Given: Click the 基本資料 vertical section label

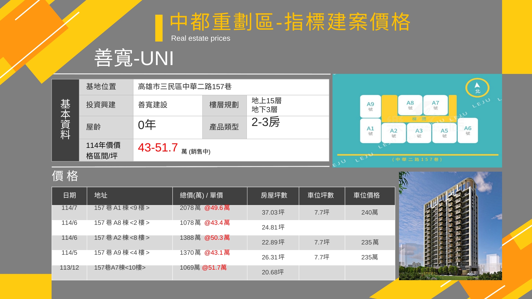Looking at the screenshot, I should (65, 119).
